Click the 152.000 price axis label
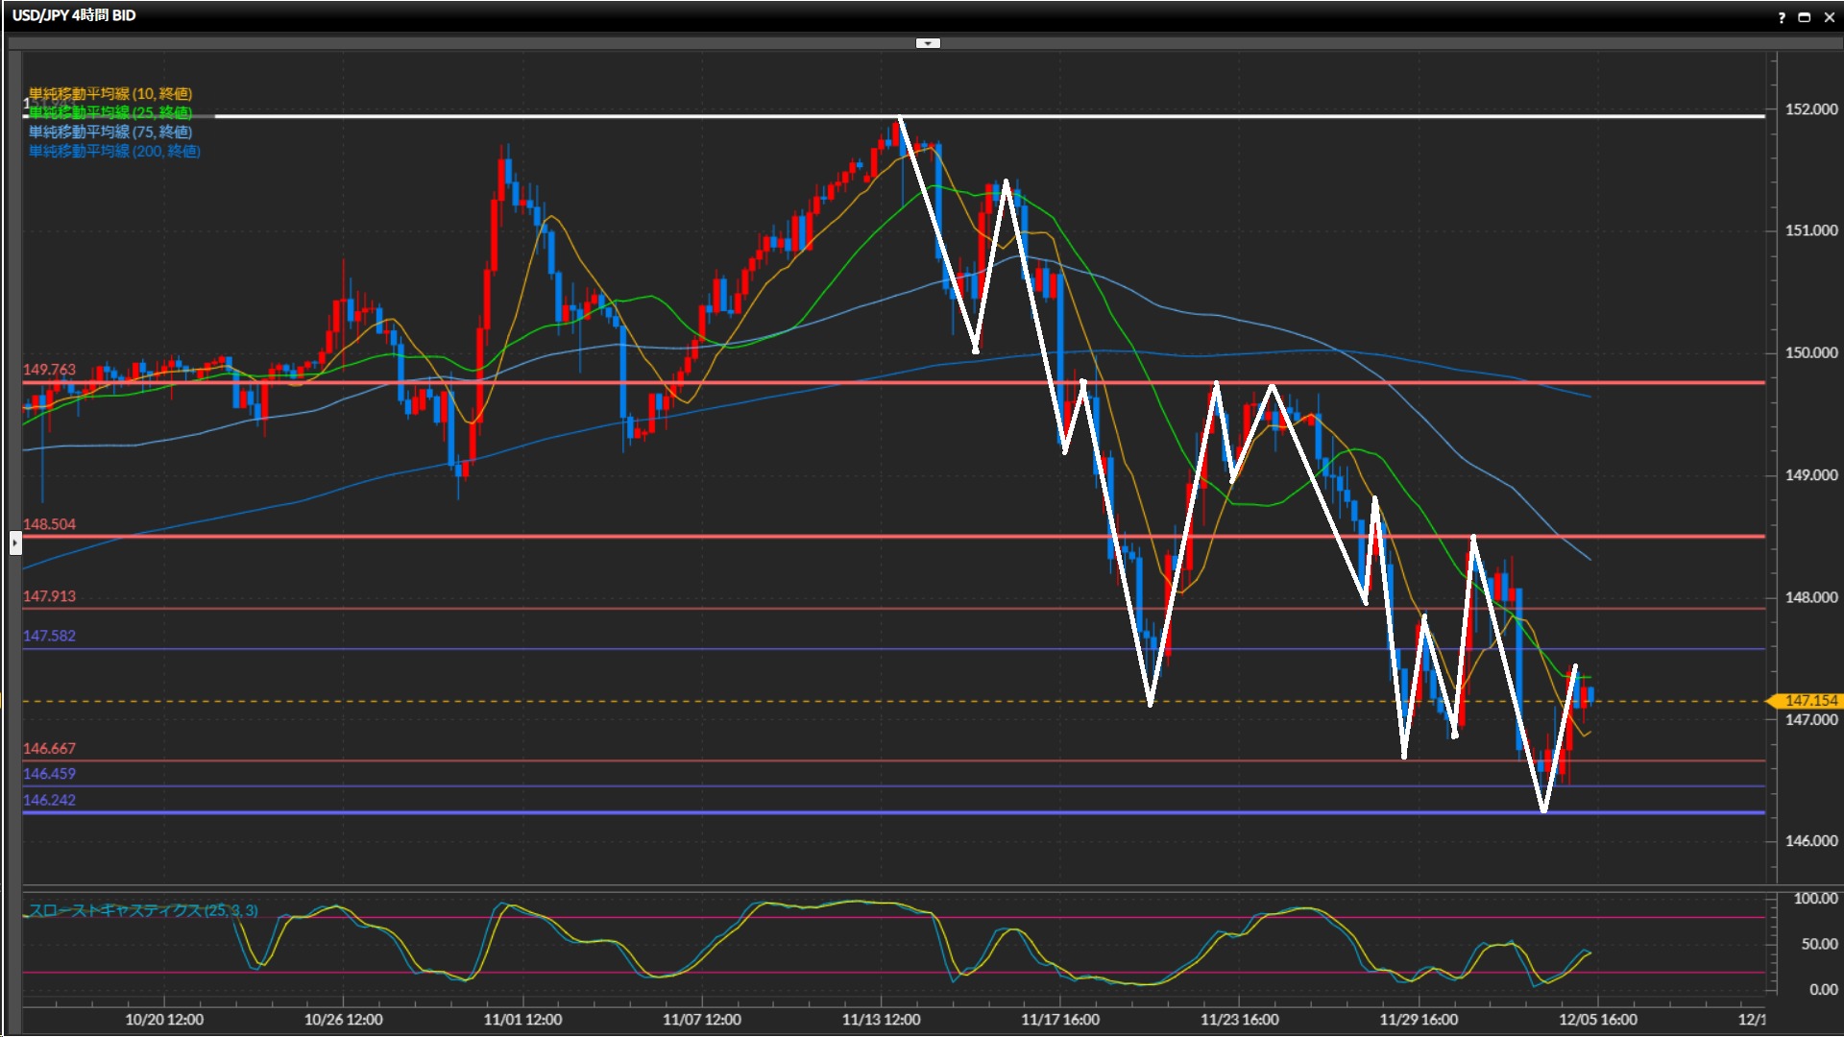Screen dimensions: 1844x1037 (1810, 109)
